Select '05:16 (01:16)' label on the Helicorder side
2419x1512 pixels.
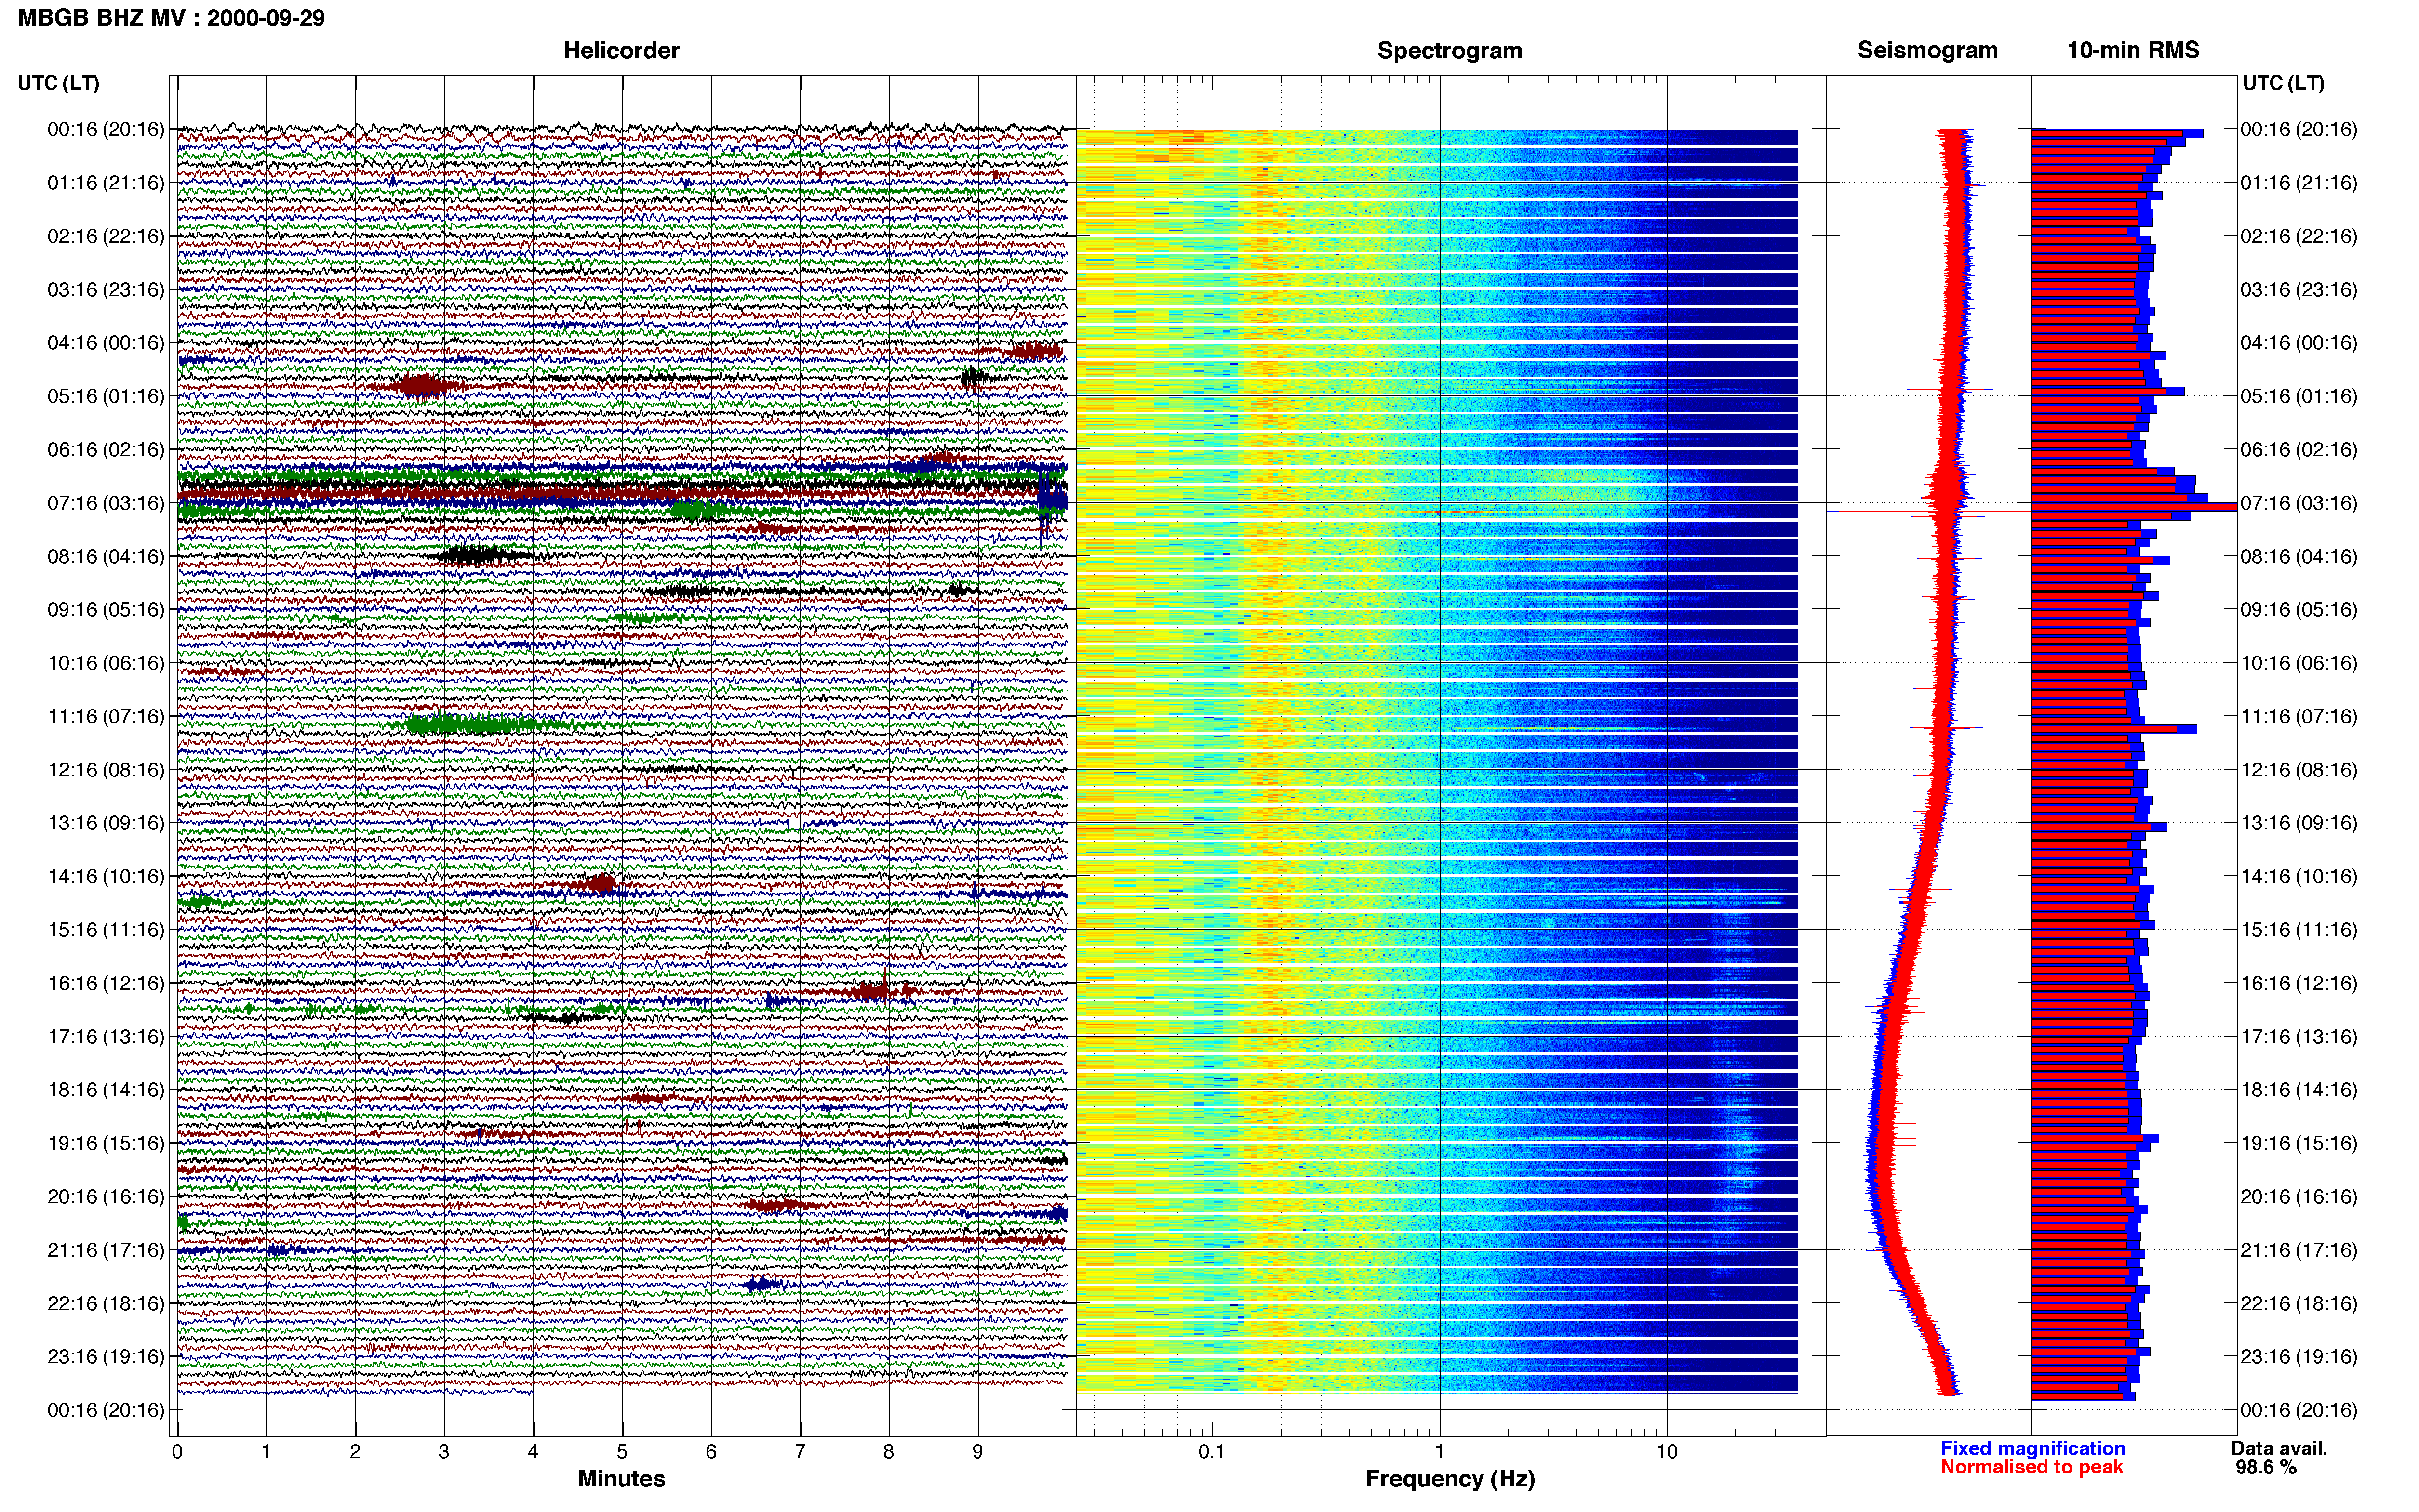[x=106, y=396]
